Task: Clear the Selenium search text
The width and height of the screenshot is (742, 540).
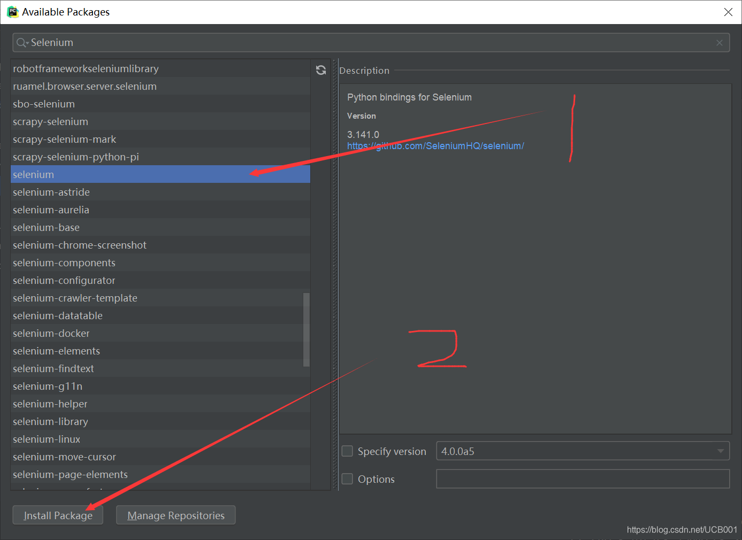Action: tap(720, 43)
